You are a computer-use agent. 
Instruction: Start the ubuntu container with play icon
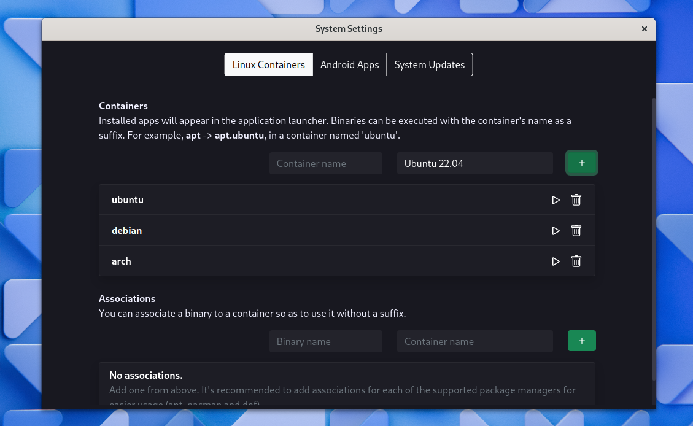[x=556, y=200]
